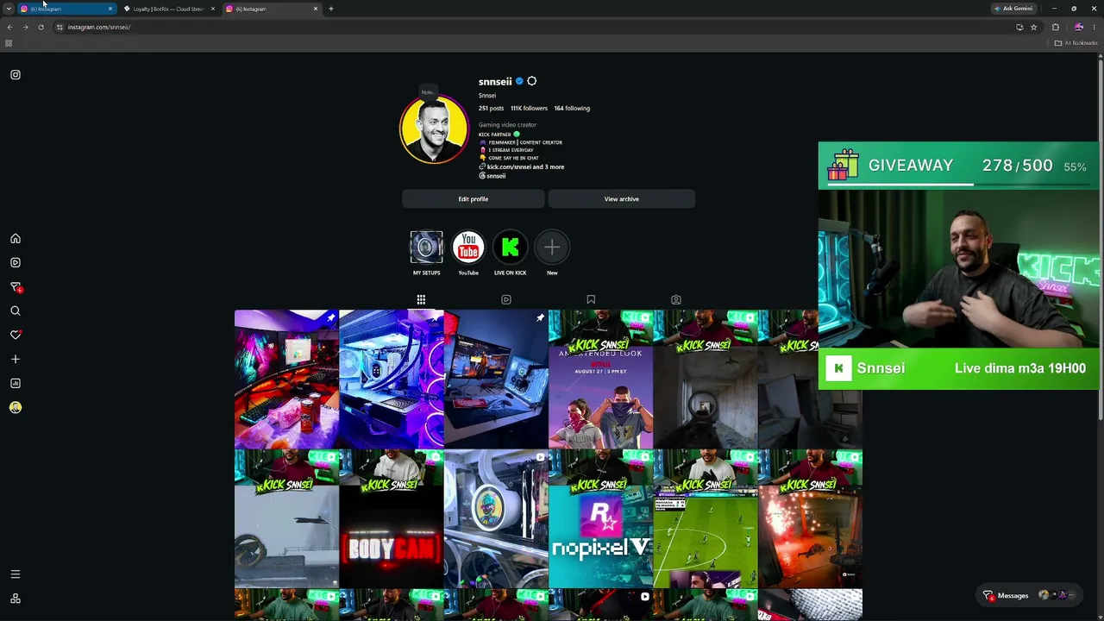Expand kick.com/snnsei and 3 more links
Screen dimensions: 1104x621
coord(525,166)
